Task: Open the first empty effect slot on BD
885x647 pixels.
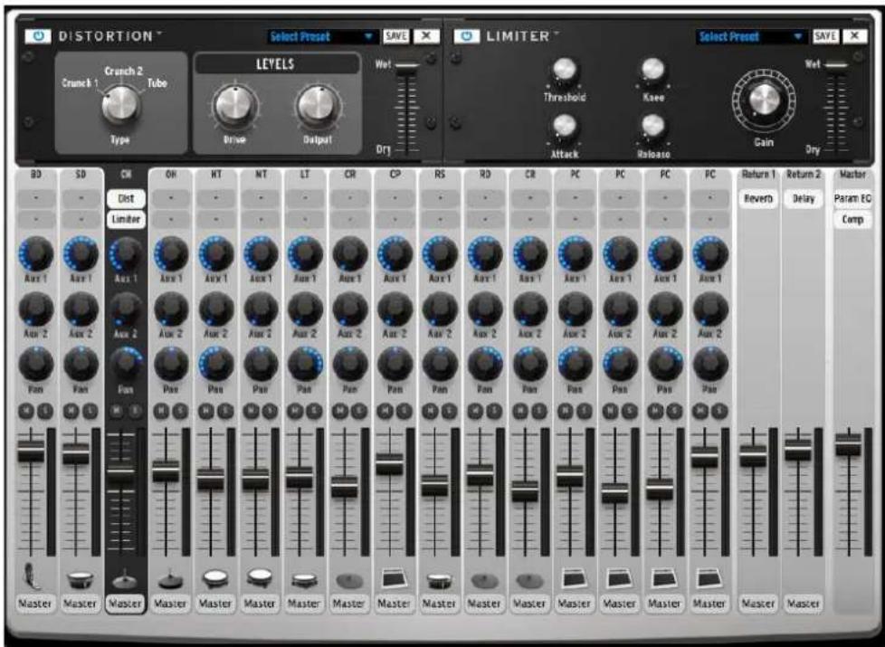Action: click(35, 198)
